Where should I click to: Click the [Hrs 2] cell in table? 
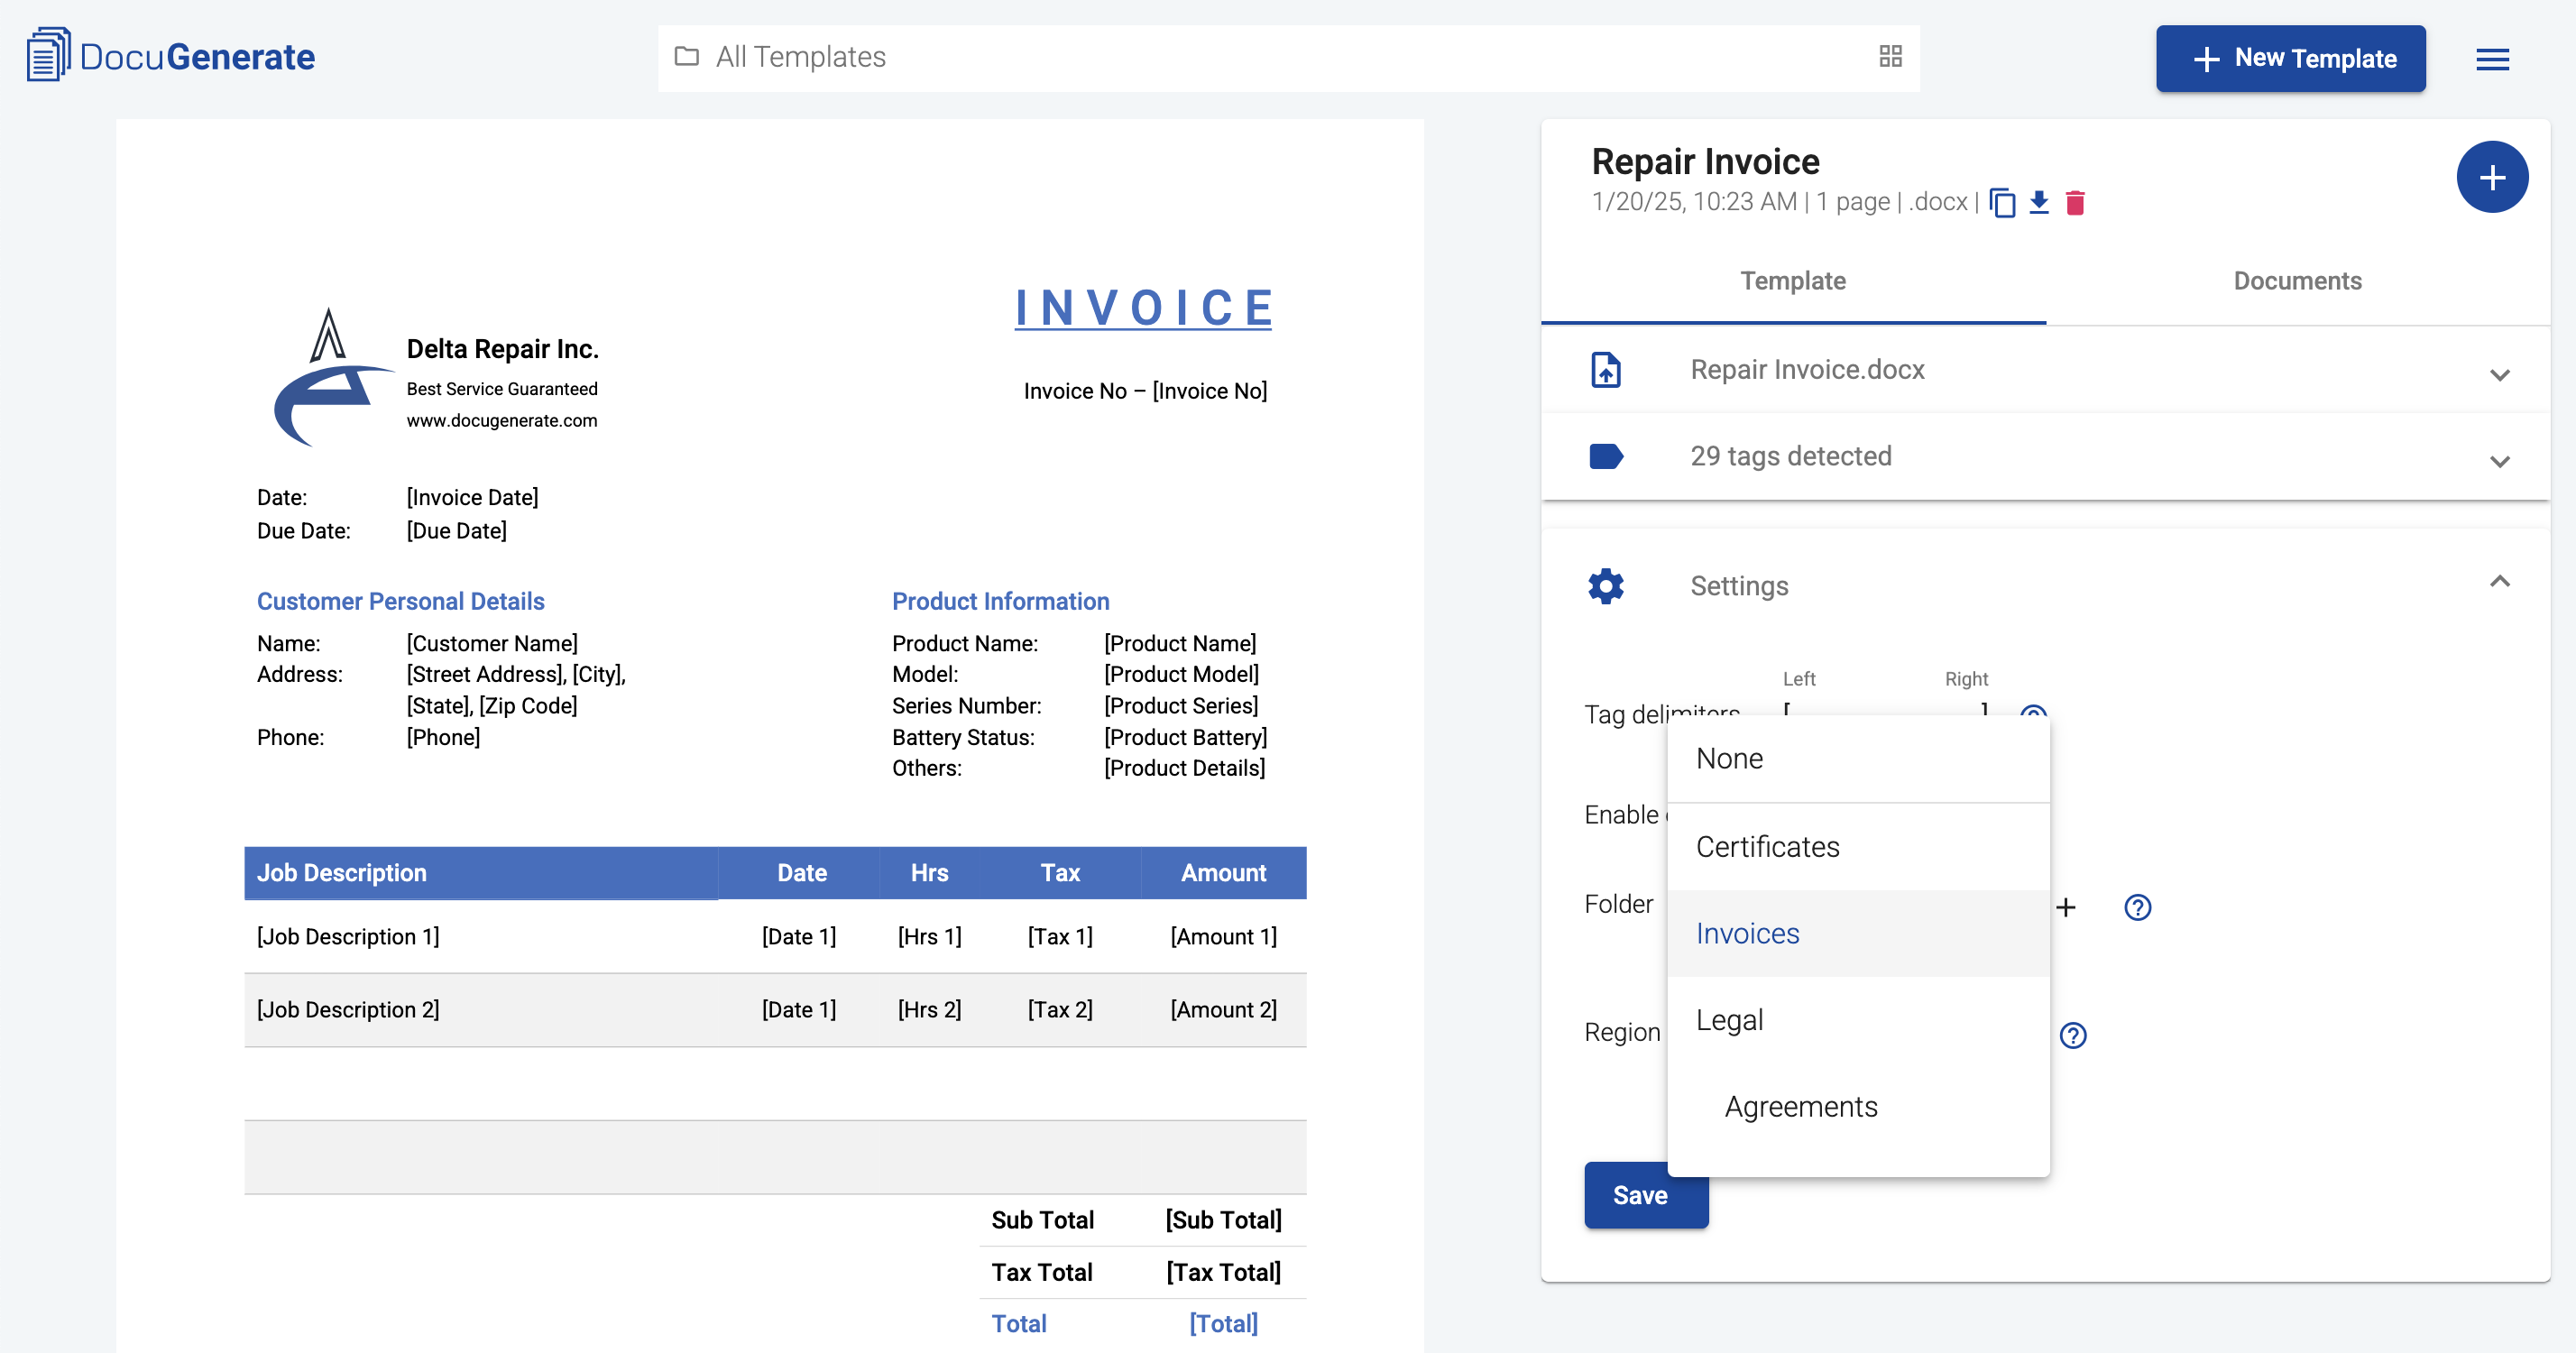point(929,1010)
